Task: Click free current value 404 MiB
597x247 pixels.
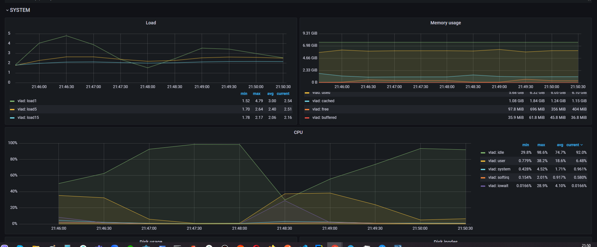Action: (x=579, y=109)
